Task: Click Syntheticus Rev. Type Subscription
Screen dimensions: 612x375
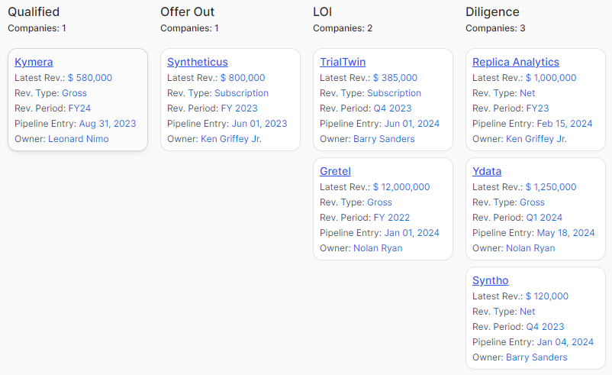Action: click(x=242, y=93)
